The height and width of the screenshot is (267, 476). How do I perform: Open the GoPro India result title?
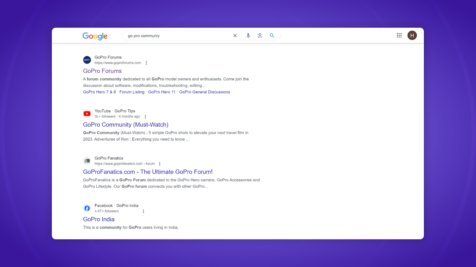click(99, 219)
